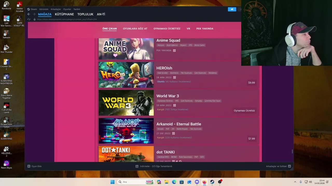Screen dimensions: 332x186
Task: Click the taskbar Ara search box
Action: 136,182
